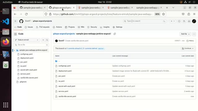Image resolution: width=198 pixels, height=111 pixels.
Task: Open a new browser tab
Action: [167, 8]
